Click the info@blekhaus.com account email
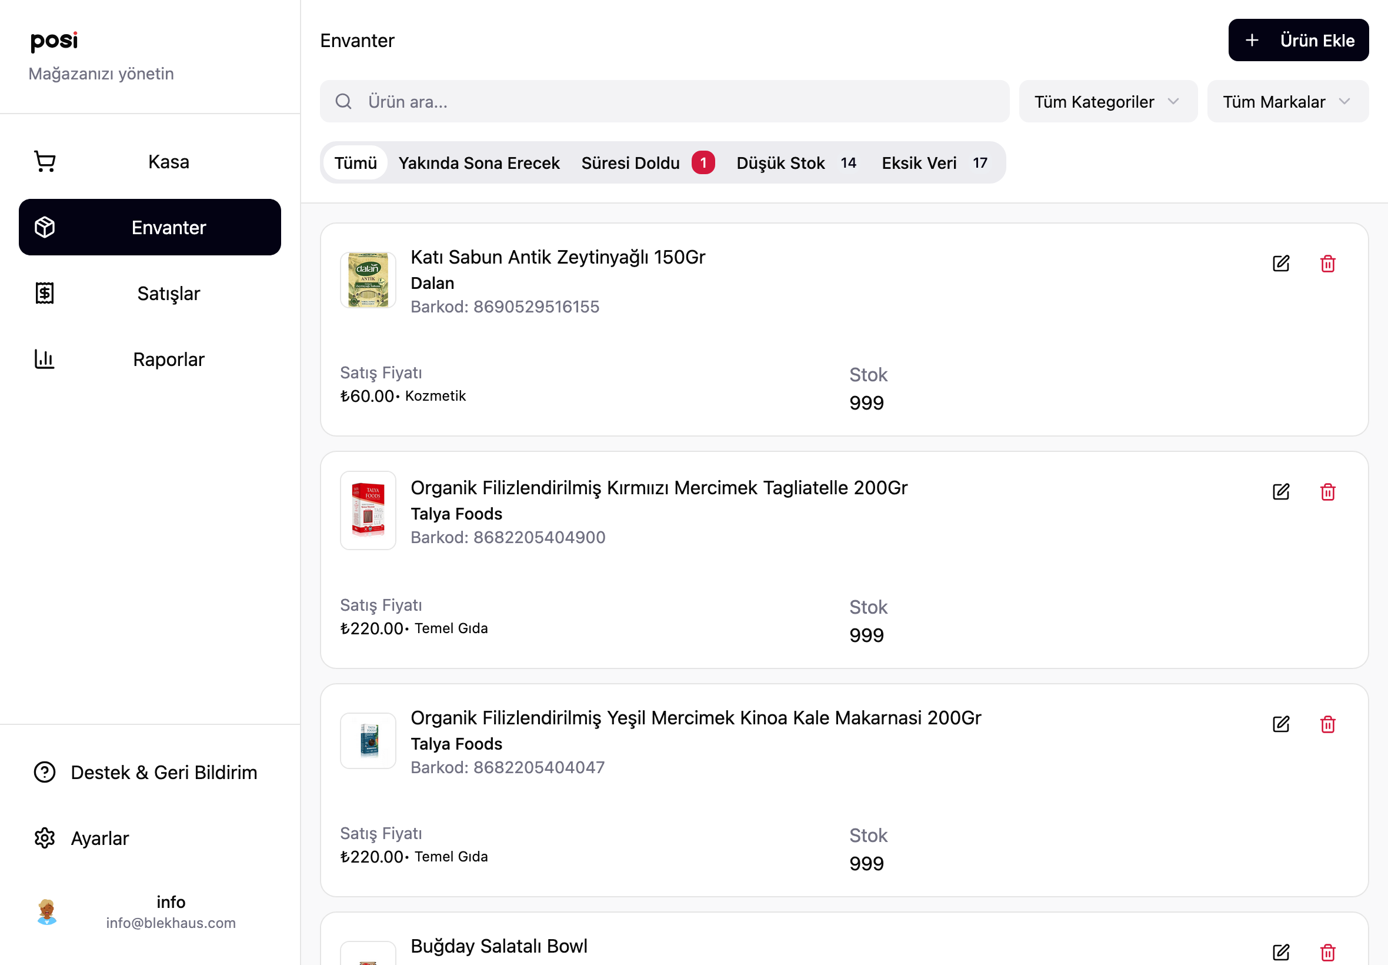The image size is (1388, 965). 171,923
